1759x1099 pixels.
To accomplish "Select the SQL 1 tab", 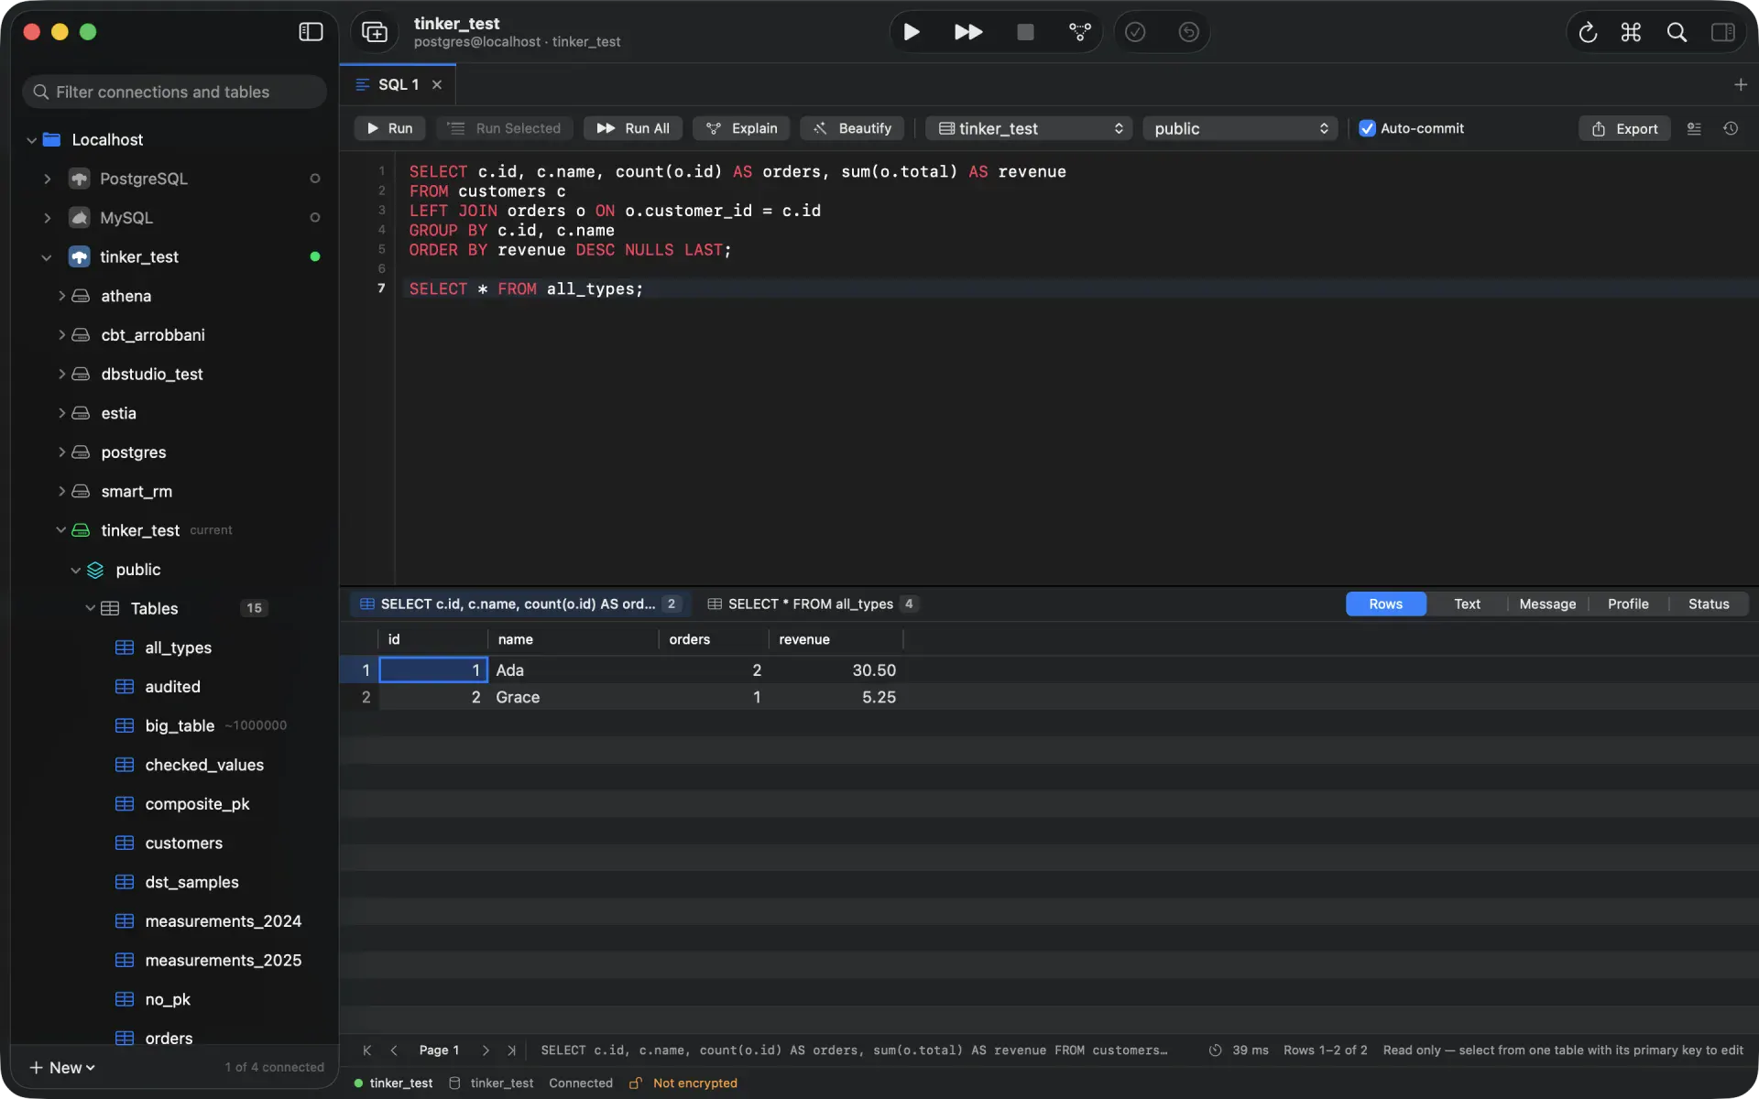I will [399, 84].
